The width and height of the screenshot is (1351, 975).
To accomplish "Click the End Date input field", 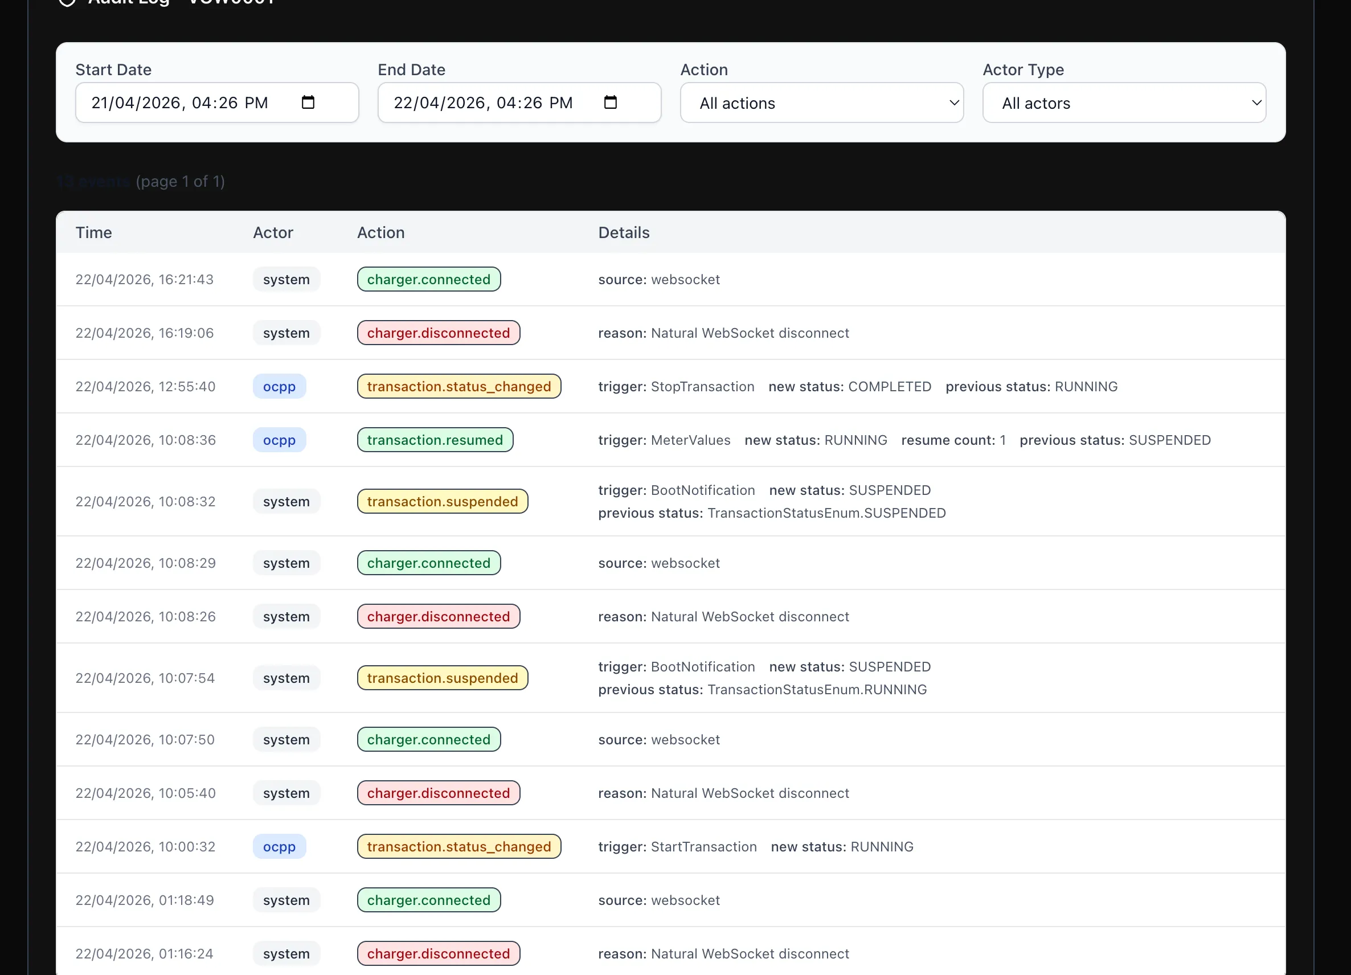I will 519,103.
